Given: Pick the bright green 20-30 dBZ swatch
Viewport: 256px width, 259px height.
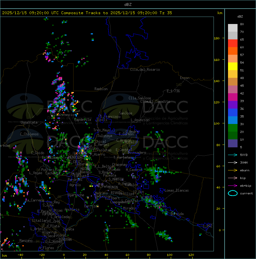Looking at the screenshot, I should coord(233,128).
